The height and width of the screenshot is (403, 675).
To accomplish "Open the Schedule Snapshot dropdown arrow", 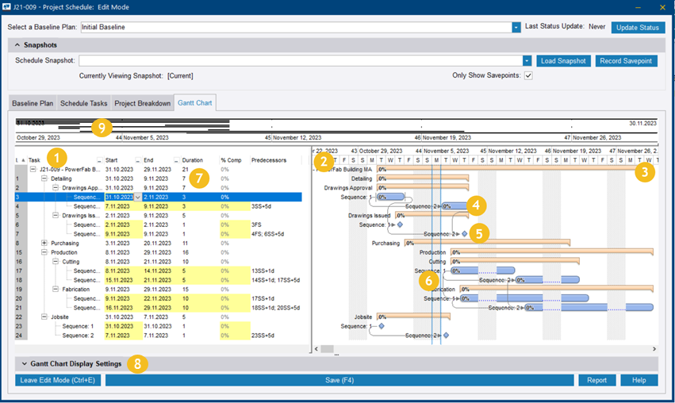I will [527, 60].
